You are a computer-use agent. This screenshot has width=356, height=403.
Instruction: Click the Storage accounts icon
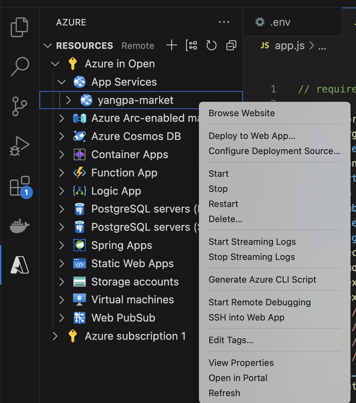[80, 282]
